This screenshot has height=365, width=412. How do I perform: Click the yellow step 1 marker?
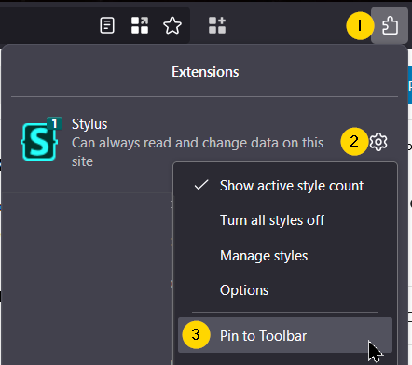pyautogui.click(x=360, y=26)
